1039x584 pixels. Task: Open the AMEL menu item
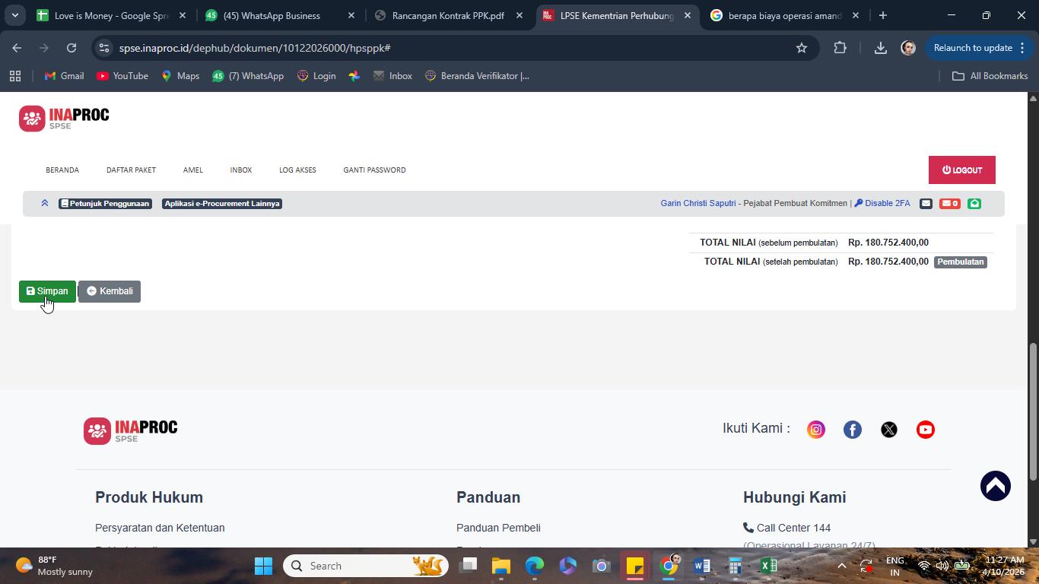point(193,170)
